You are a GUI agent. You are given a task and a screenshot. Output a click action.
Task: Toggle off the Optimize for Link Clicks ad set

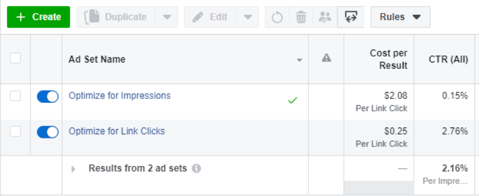[x=48, y=132]
